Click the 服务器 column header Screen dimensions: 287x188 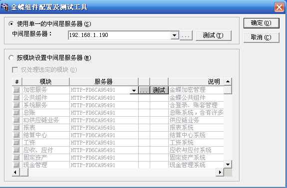104,82
